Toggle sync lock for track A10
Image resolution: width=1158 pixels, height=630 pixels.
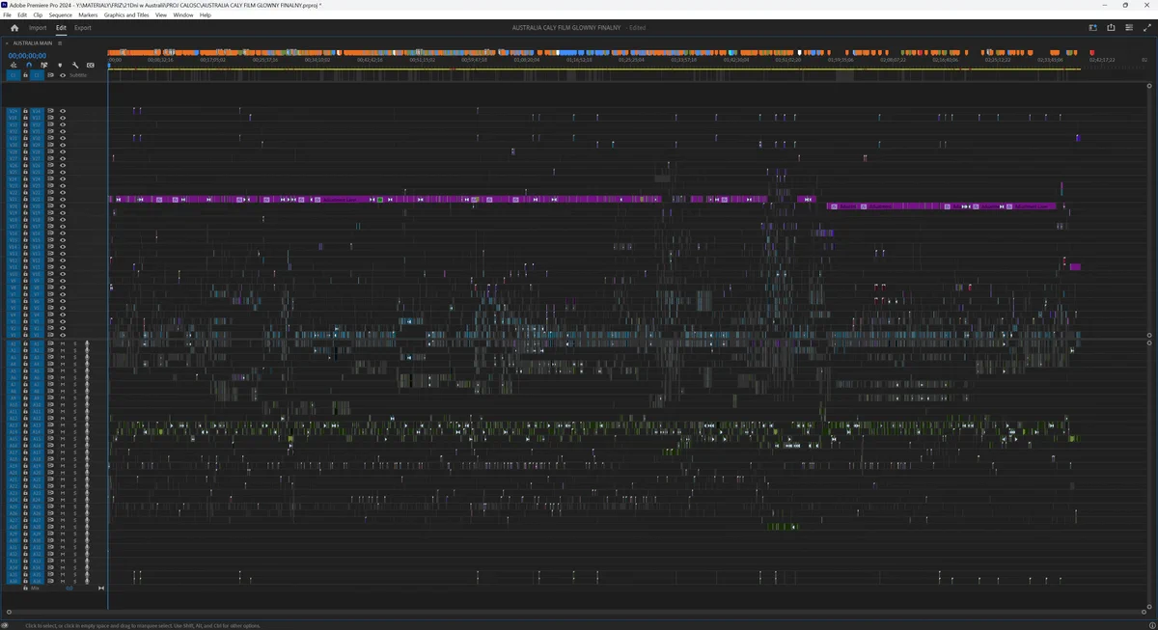tap(50, 404)
